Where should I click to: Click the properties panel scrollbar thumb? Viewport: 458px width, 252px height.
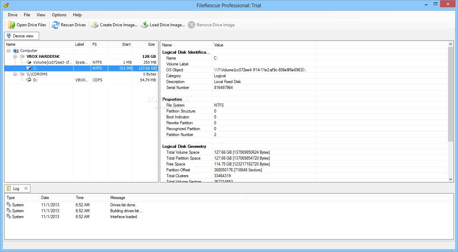[x=451, y=94]
